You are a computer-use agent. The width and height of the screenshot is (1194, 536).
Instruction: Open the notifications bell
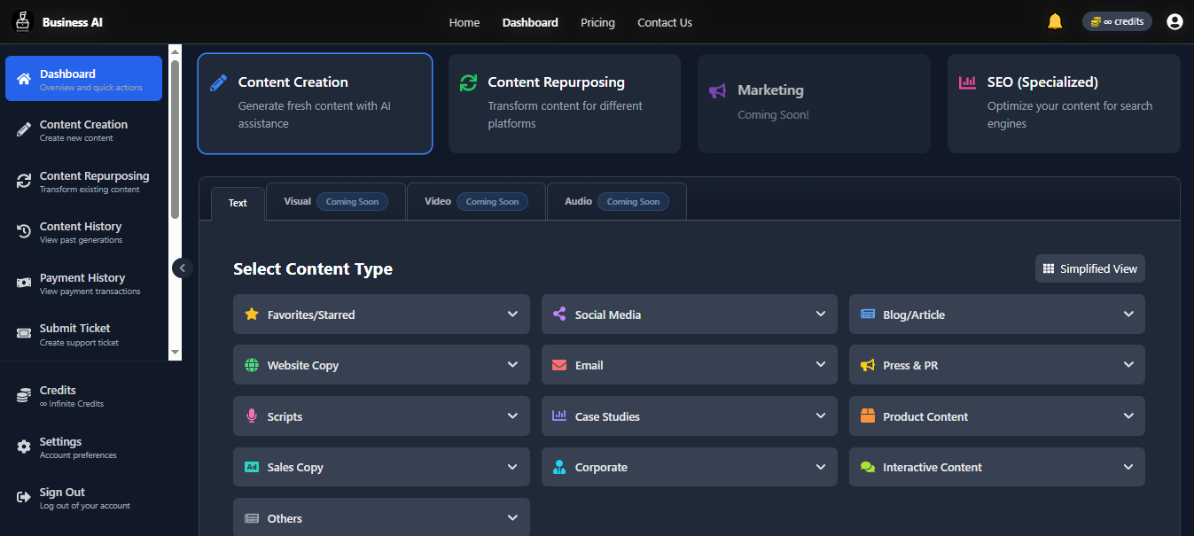[x=1055, y=22]
